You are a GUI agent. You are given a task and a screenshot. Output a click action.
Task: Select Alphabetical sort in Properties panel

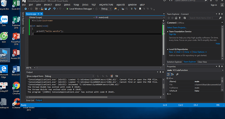pos(172,74)
